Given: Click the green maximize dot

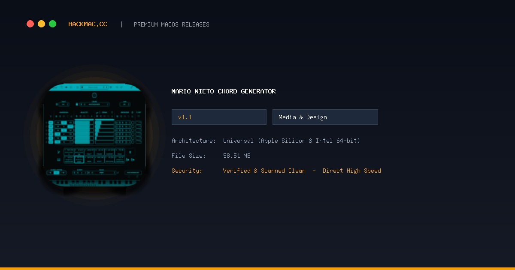Looking at the screenshot, I should (52, 24).
